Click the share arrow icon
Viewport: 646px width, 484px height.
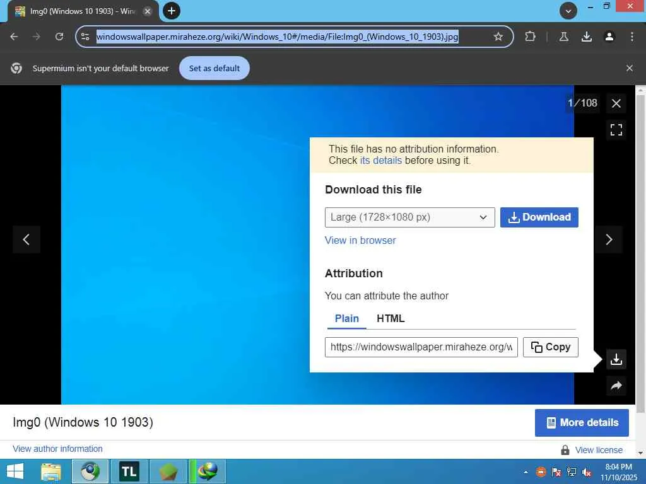[616, 386]
